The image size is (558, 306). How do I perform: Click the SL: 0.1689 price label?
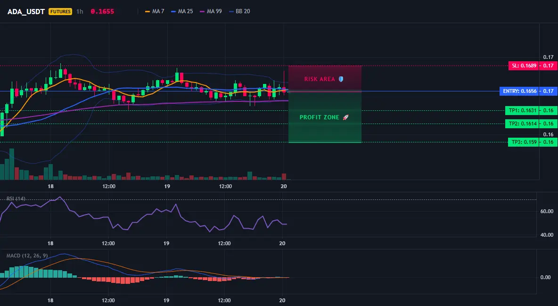click(x=524, y=66)
